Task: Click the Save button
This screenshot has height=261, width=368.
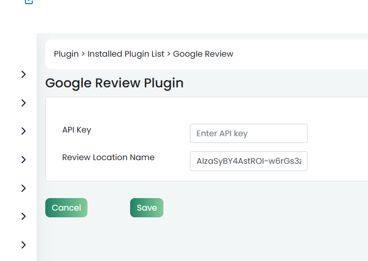Action: [147, 208]
